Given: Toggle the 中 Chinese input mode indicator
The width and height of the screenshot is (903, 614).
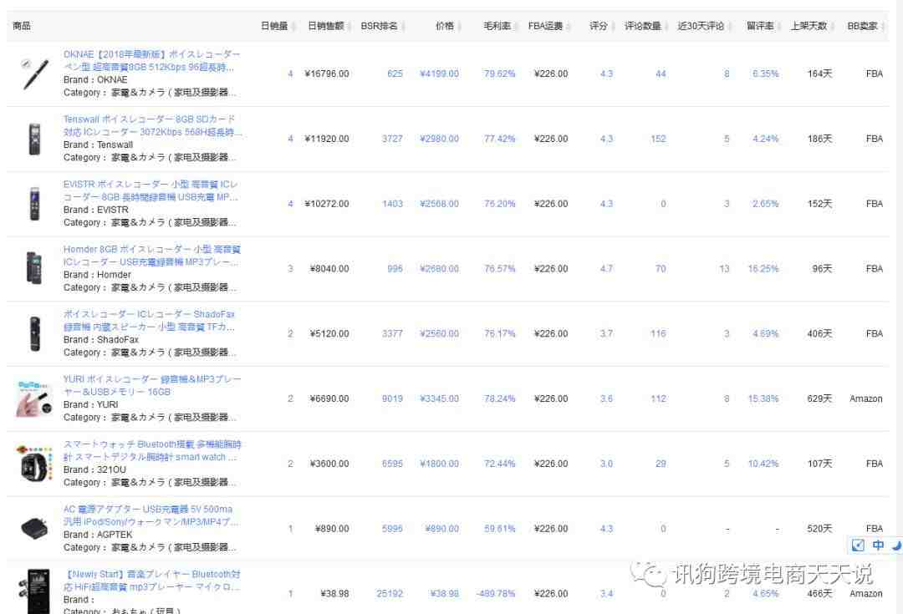Looking at the screenshot, I should [878, 545].
